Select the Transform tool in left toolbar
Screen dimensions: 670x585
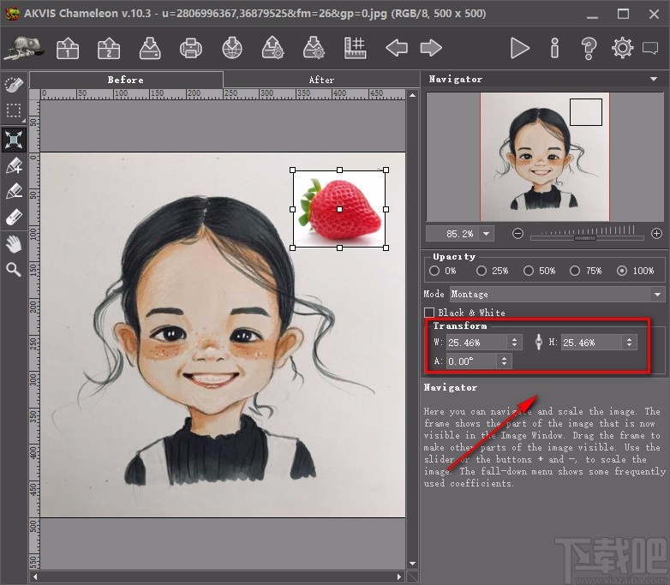[x=14, y=139]
